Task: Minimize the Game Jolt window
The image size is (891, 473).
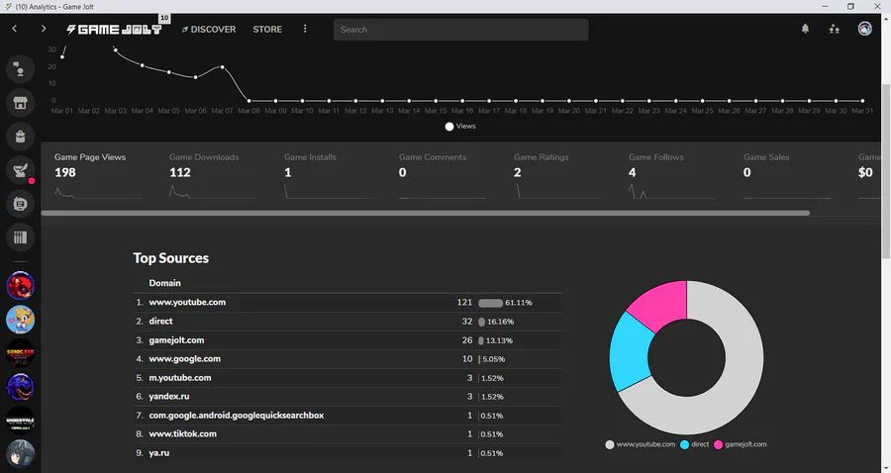Action: coord(825,6)
